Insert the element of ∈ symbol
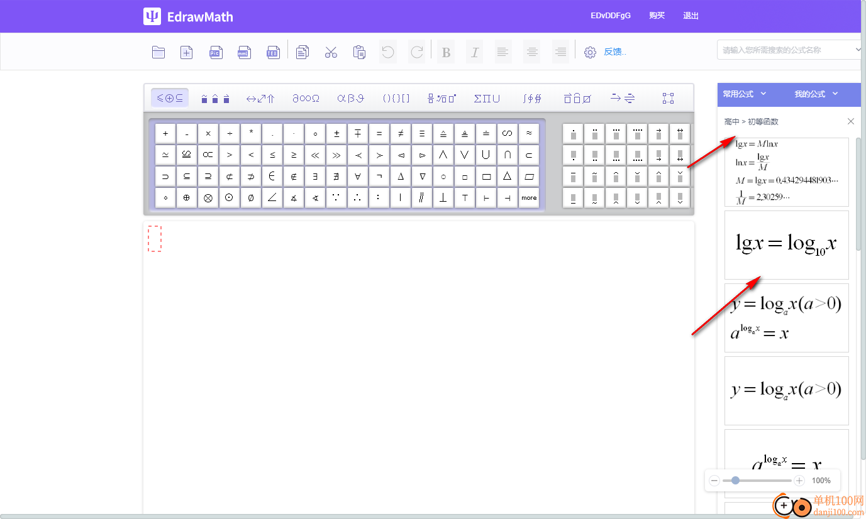The width and height of the screenshot is (866, 519). pos(272,176)
